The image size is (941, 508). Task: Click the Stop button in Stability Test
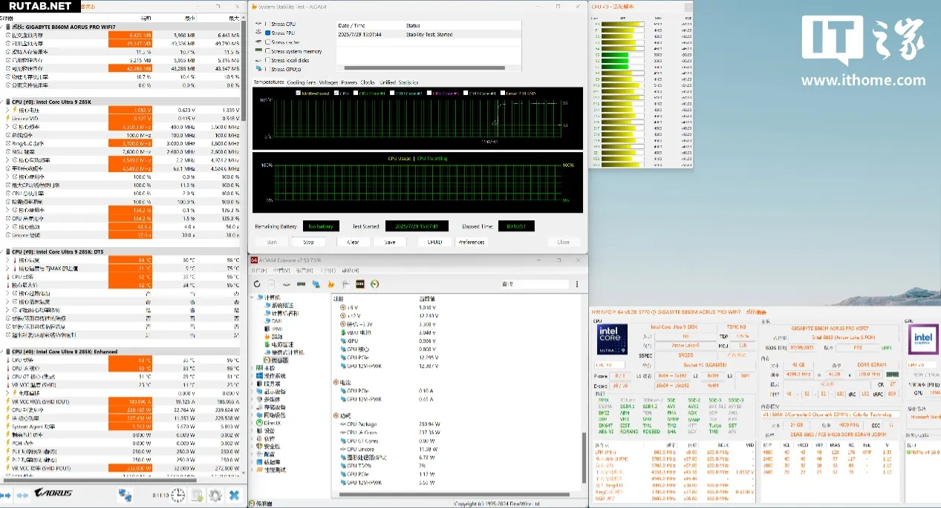point(308,242)
